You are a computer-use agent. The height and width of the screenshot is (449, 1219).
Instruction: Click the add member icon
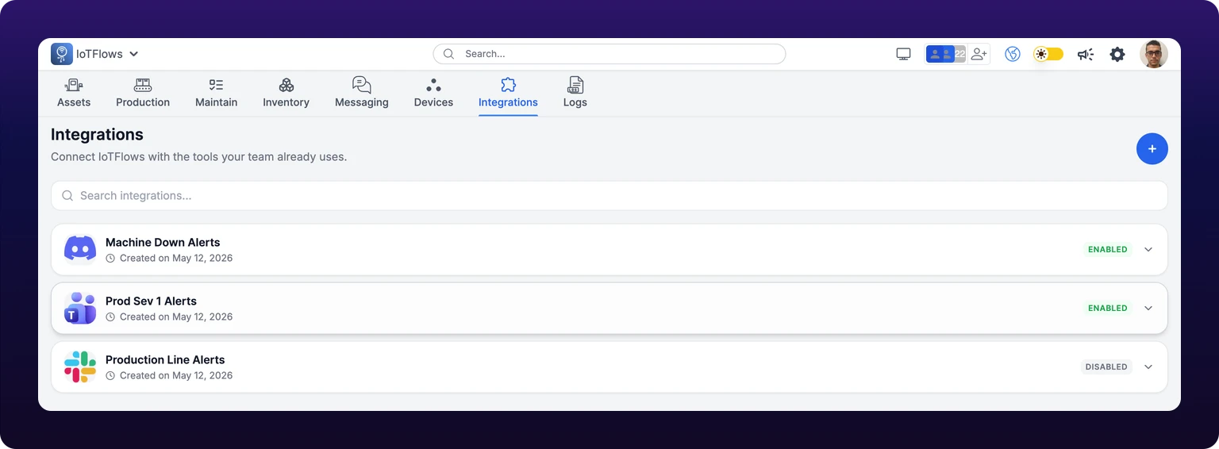point(979,54)
